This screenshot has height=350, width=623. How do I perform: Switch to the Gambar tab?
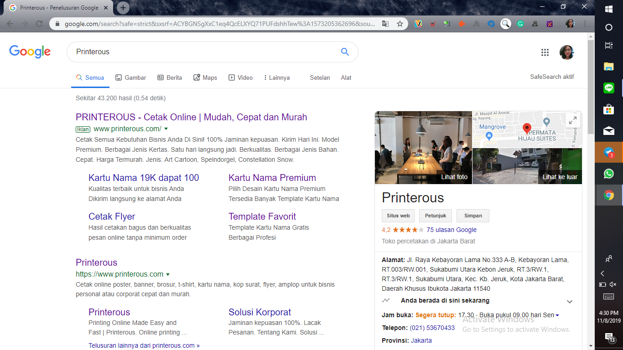131,77
